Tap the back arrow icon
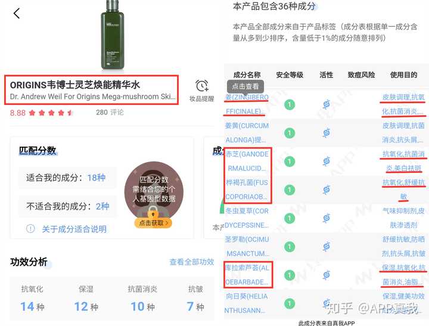 click(17, 13)
